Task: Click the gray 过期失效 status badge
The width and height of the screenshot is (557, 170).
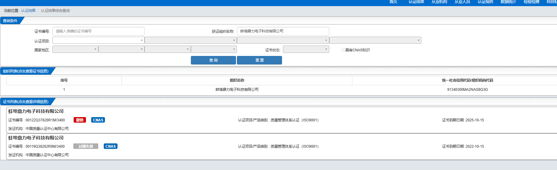Action: pos(86,146)
